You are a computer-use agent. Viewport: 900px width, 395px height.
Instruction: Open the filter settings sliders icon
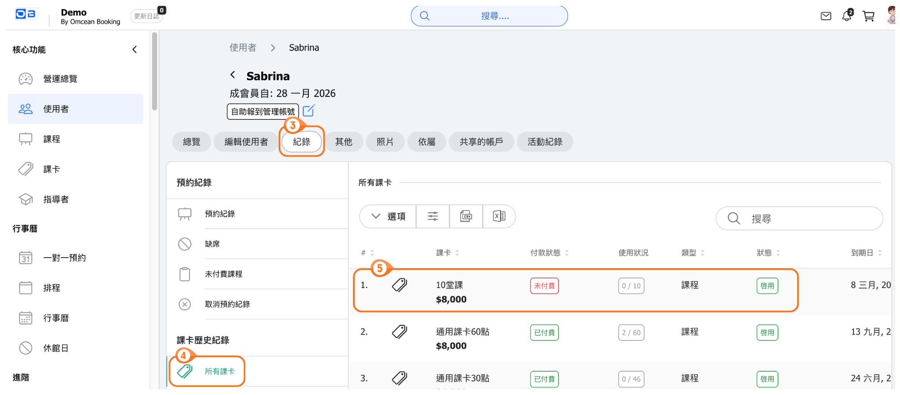[x=432, y=216]
